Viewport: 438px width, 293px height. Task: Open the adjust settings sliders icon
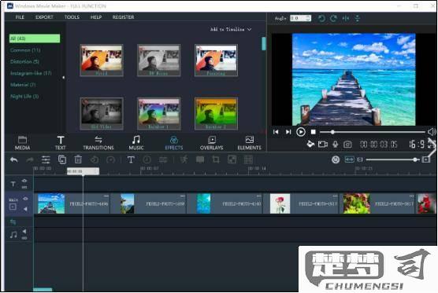click(x=46, y=160)
